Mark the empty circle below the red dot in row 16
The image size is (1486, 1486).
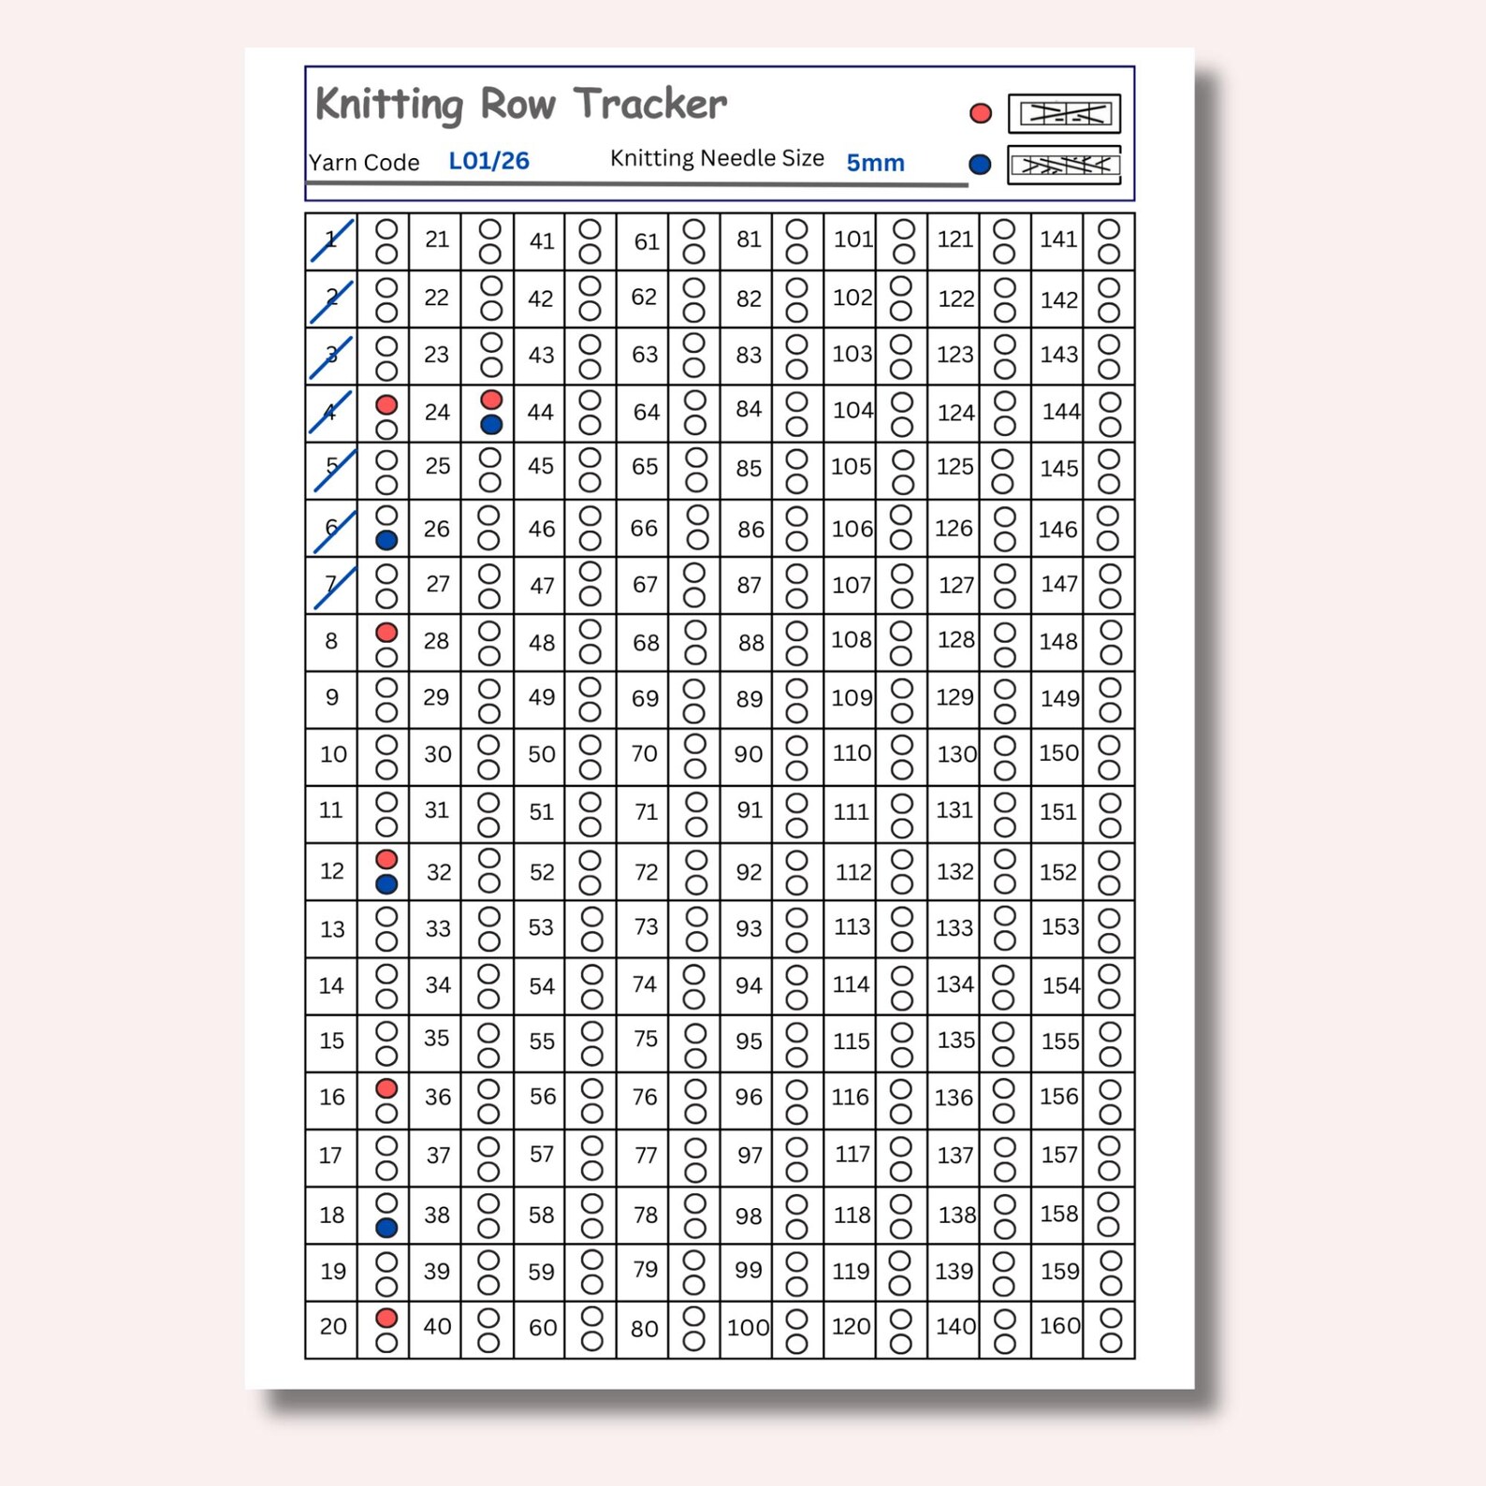386,1113
